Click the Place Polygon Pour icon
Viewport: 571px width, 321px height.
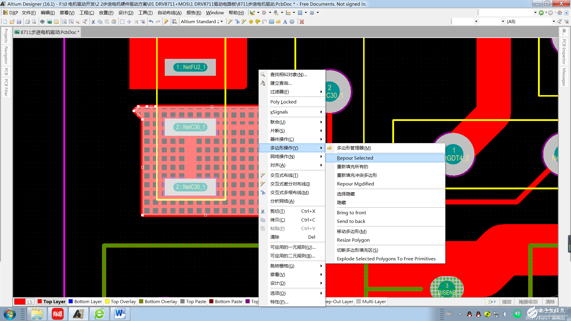278,22
